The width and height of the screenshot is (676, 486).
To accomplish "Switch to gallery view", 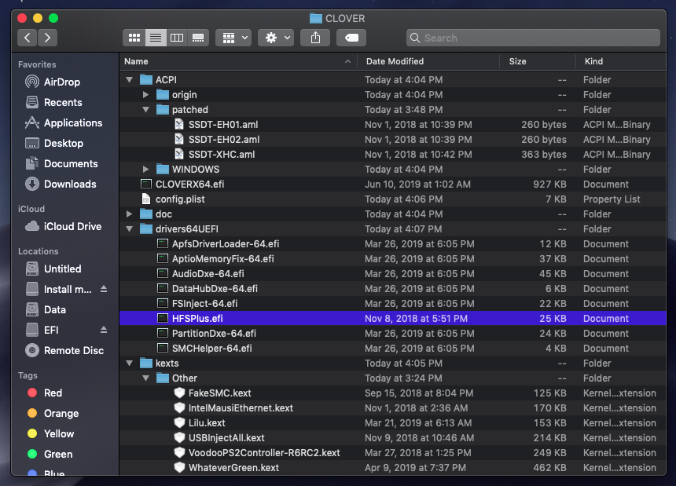I will (x=198, y=38).
